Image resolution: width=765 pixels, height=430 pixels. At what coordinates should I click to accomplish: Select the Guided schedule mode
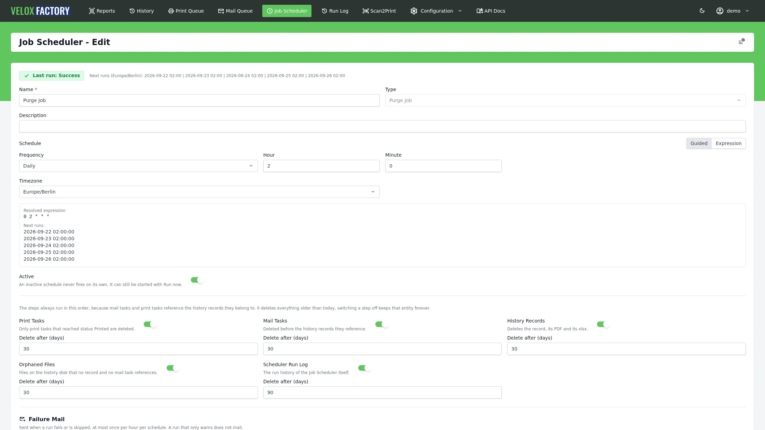point(699,143)
